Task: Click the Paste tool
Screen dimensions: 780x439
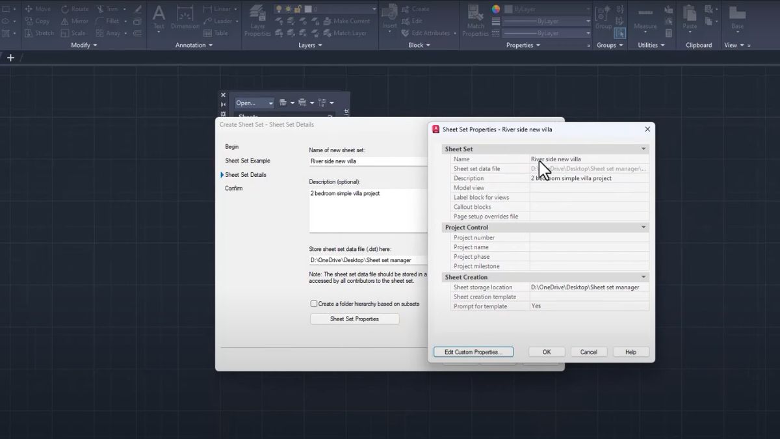Action: click(x=690, y=18)
